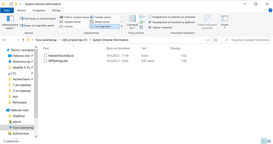Open Опции folder options
This screenshot has width=273, height=144.
[x=225, y=22]
